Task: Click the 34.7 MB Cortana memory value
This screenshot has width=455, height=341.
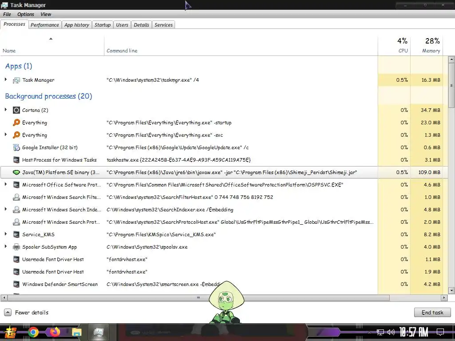Action: 430,110
